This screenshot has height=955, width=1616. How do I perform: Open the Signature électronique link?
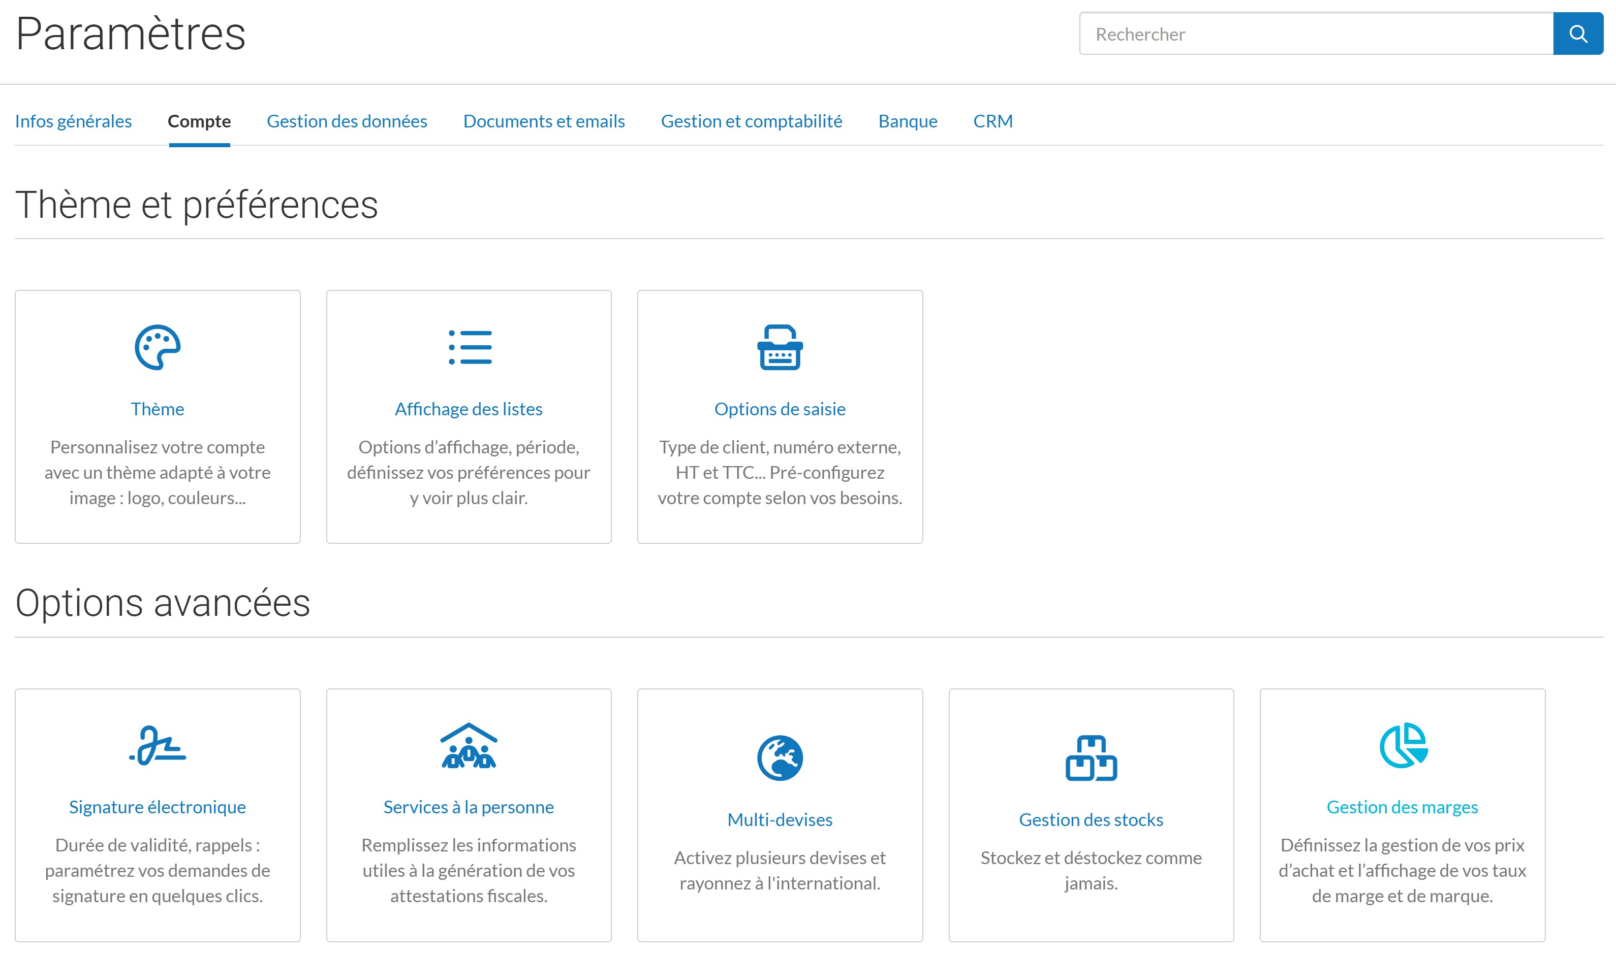(x=157, y=807)
